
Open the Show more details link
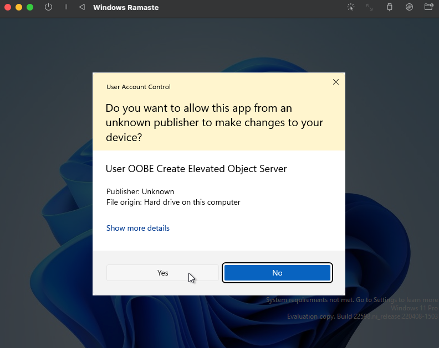[138, 228]
